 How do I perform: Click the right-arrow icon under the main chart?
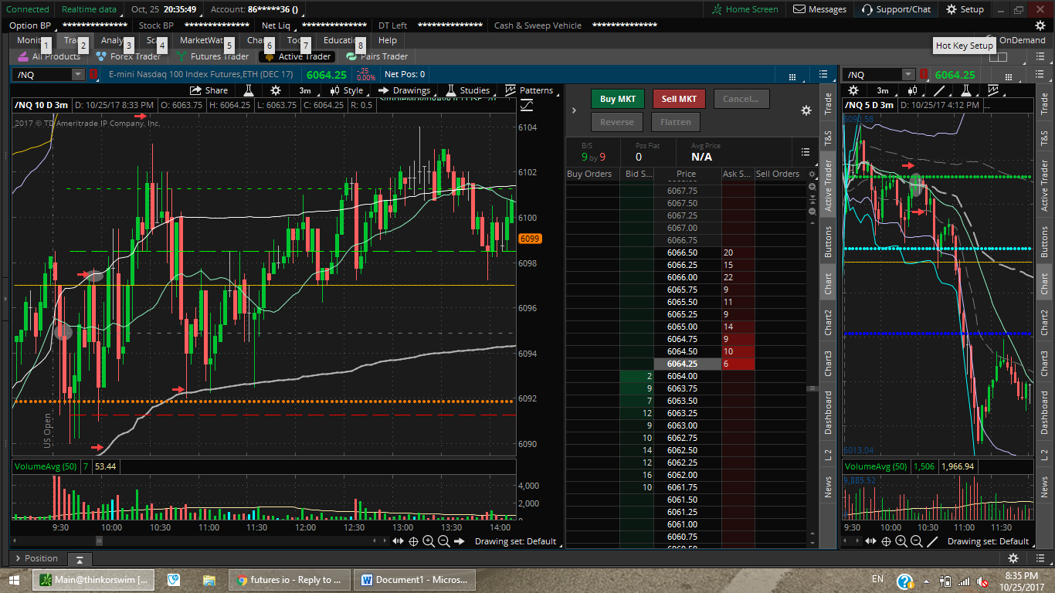(459, 541)
